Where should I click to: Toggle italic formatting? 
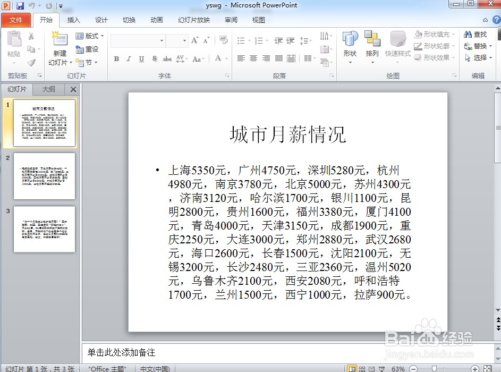tap(129, 59)
